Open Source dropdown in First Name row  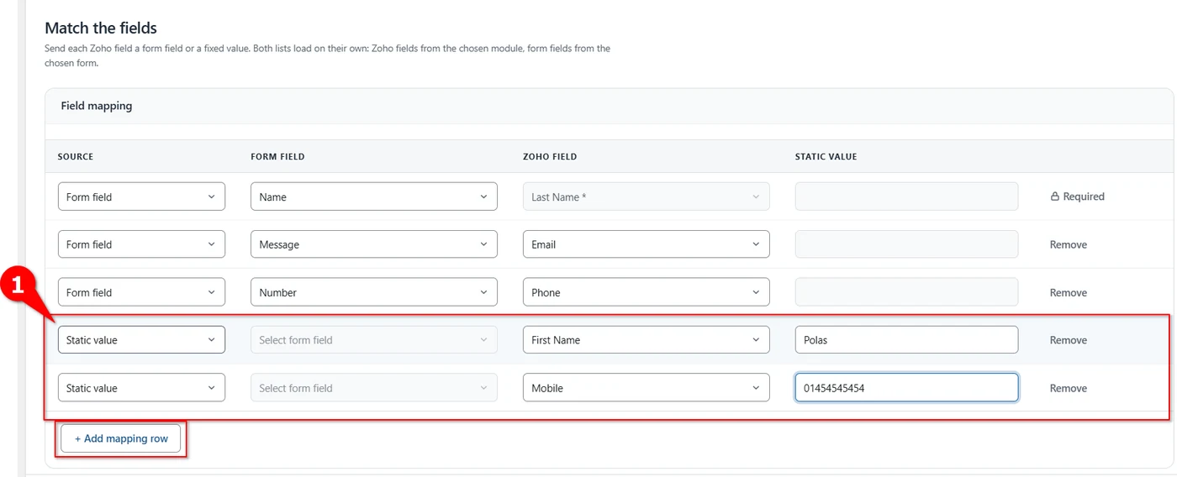(x=141, y=340)
